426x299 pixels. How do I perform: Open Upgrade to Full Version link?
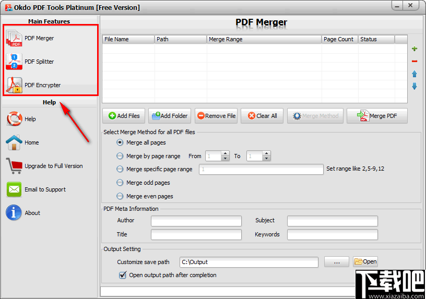coord(54,166)
